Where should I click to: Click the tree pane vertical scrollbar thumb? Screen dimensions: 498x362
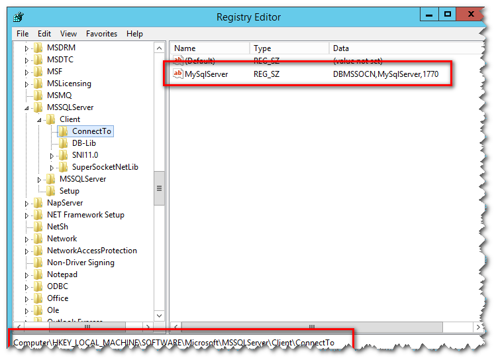160,188
